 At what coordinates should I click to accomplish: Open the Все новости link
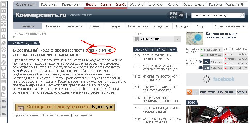(x=82, y=115)
